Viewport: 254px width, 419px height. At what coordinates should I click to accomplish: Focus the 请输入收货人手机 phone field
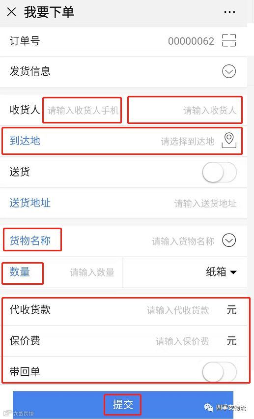coord(83,110)
